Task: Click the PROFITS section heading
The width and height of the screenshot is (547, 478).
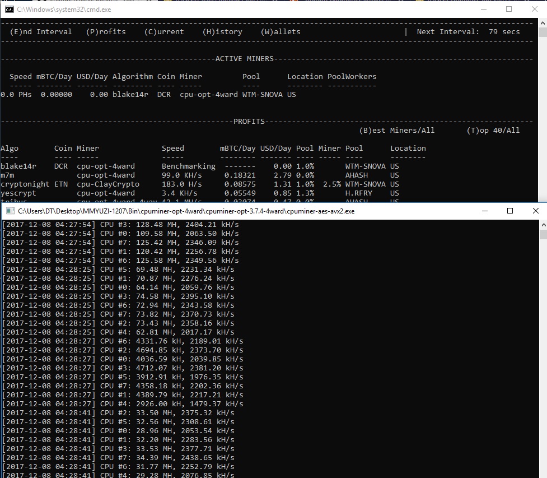Action: [249, 122]
